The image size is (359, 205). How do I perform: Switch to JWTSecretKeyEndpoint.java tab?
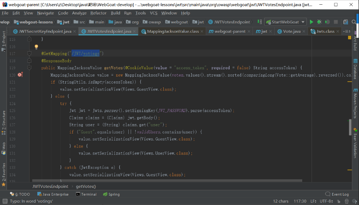click(42, 32)
